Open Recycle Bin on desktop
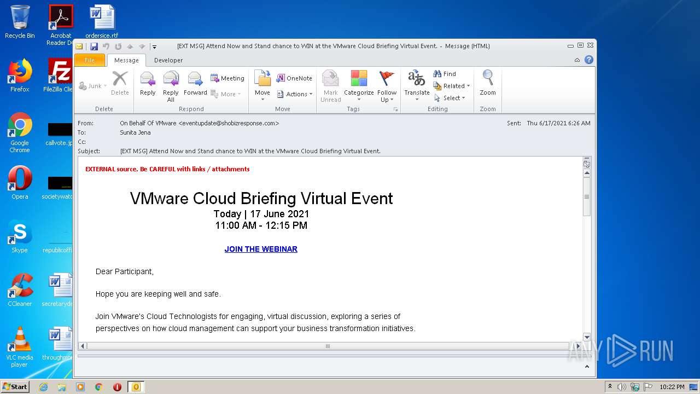This screenshot has height=394, width=700. (20, 22)
